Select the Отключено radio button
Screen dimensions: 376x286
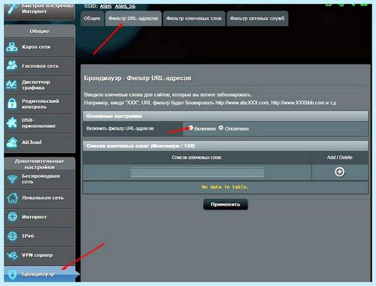tap(221, 128)
